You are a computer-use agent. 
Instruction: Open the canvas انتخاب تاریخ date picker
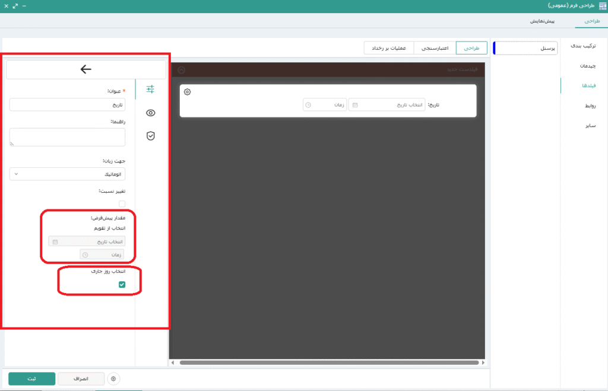coord(386,105)
